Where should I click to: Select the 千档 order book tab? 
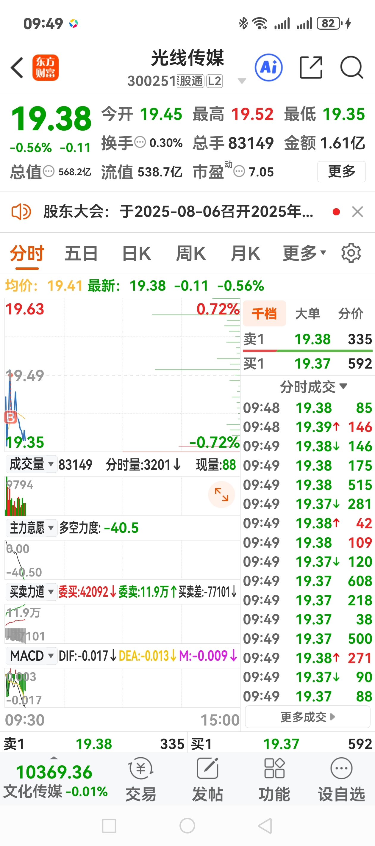point(264,313)
